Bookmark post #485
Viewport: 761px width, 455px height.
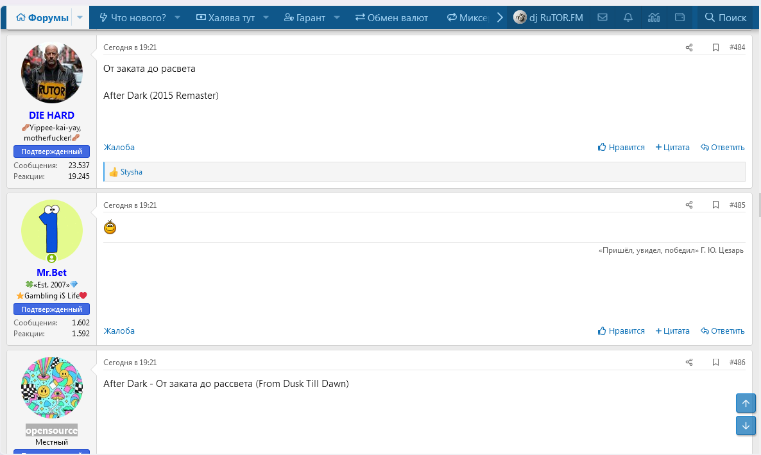(715, 205)
